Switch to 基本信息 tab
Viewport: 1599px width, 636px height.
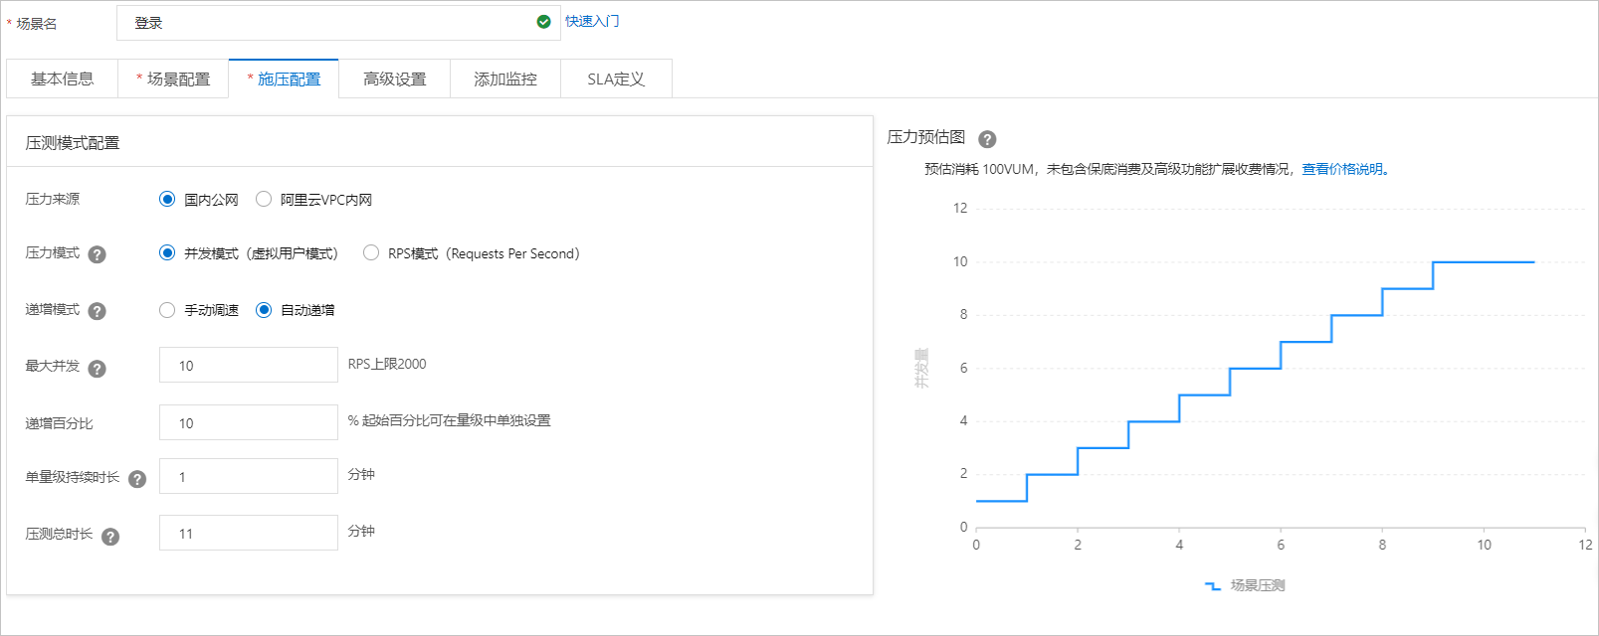click(62, 79)
